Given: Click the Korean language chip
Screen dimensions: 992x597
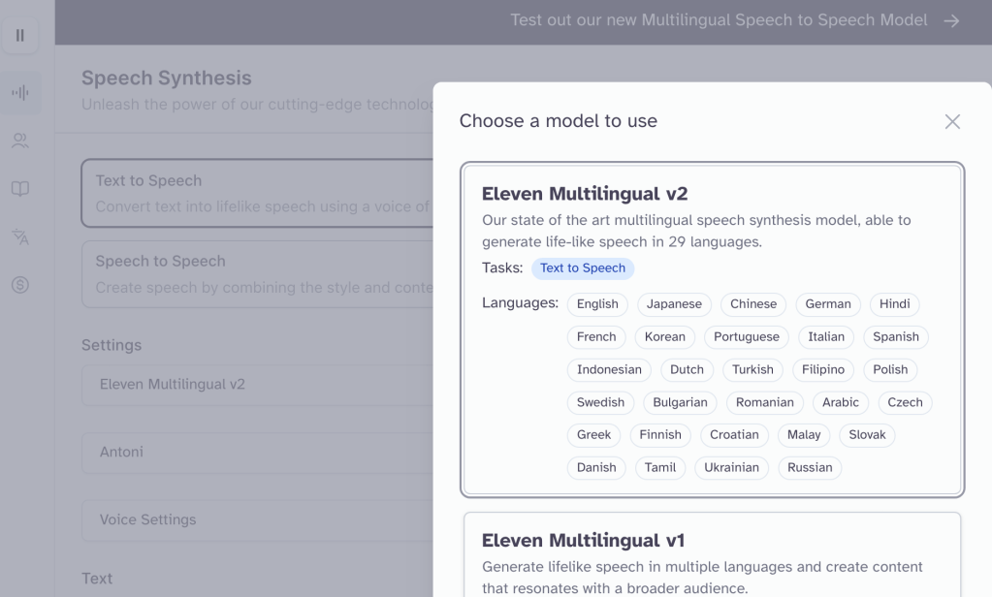Looking at the screenshot, I should (665, 337).
